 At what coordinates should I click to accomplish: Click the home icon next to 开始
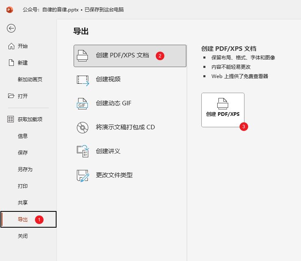[11, 46]
